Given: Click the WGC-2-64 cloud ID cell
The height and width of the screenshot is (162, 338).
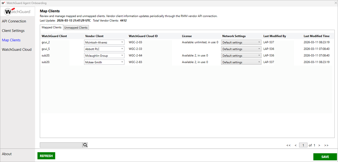Looking at the screenshot, I should [x=135, y=56].
